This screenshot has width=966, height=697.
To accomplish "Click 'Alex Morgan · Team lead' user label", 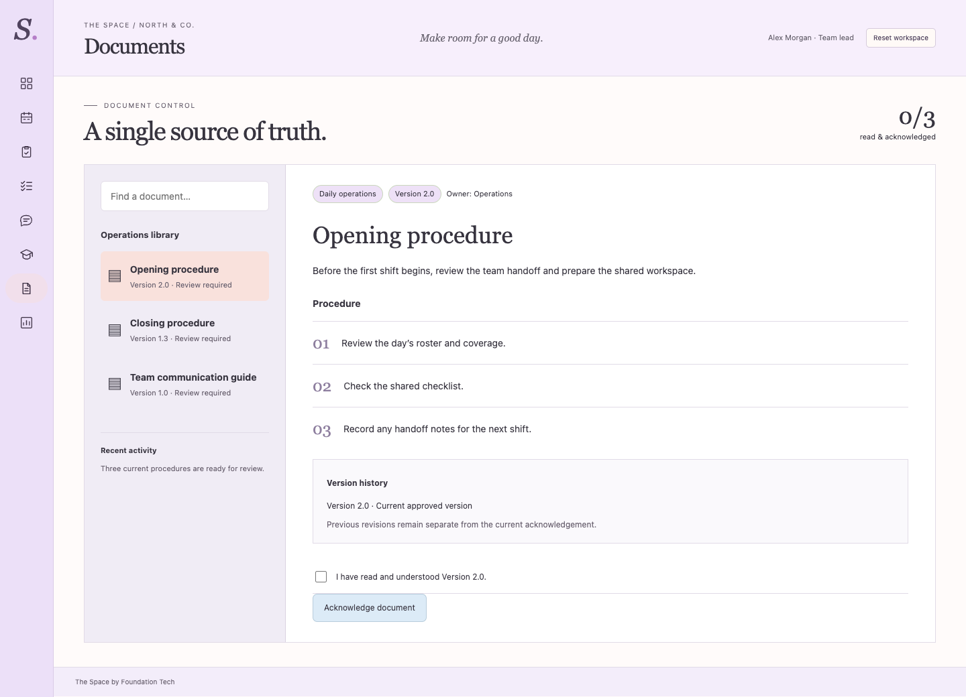I will 811,38.
